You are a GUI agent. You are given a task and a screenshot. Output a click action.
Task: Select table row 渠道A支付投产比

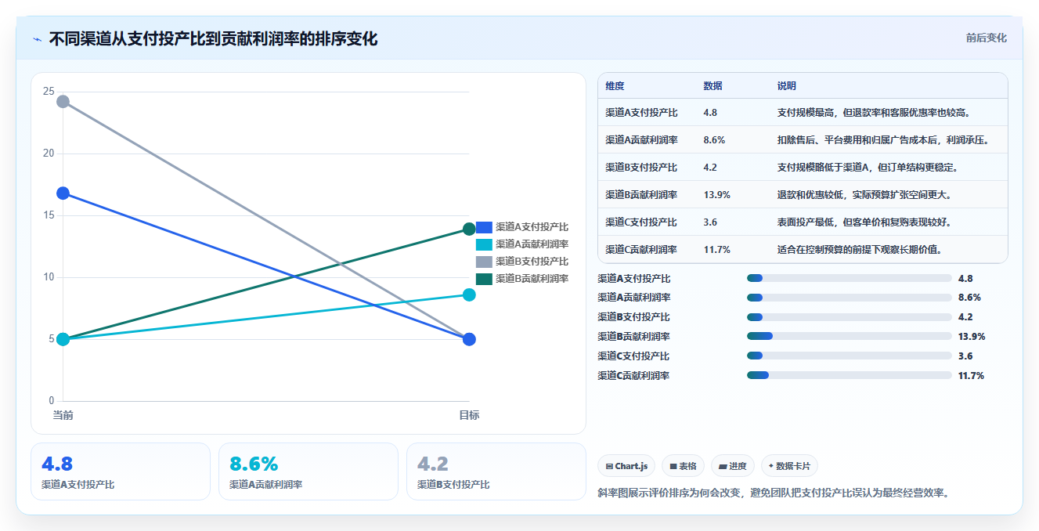click(x=803, y=113)
